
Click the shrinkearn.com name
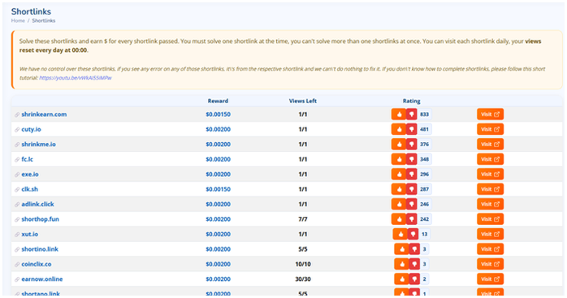[44, 114]
